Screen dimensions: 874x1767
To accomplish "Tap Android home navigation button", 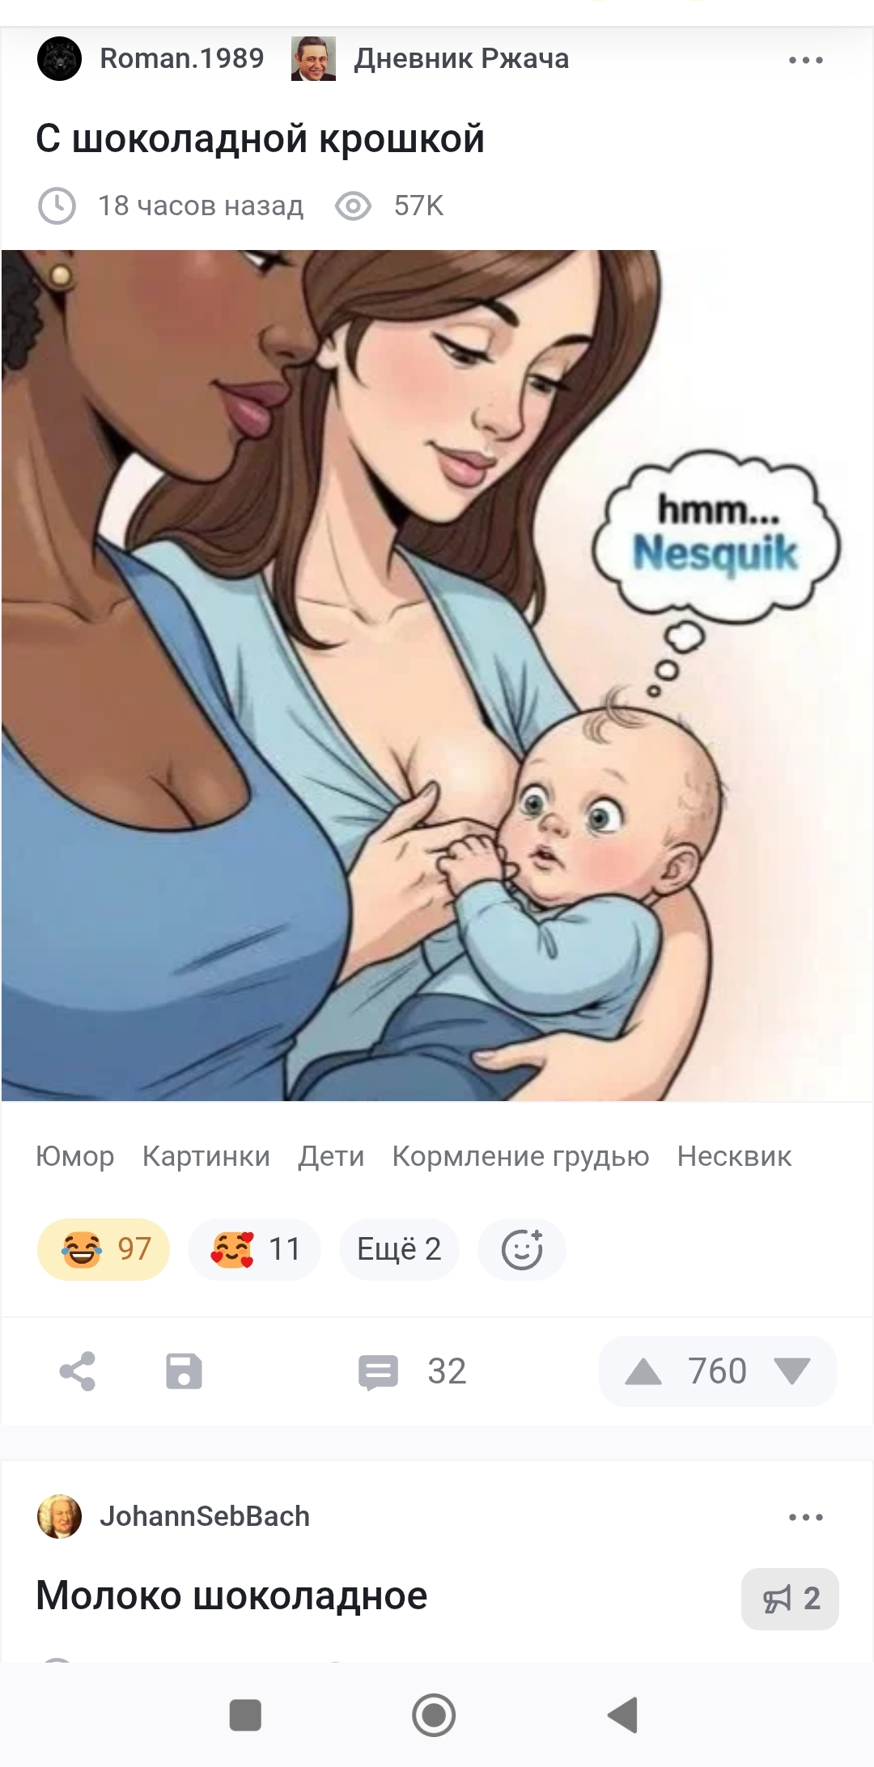I will [434, 1714].
